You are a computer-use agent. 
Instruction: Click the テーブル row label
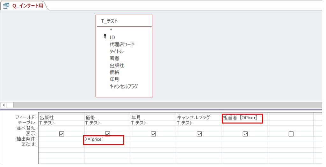point(27,123)
